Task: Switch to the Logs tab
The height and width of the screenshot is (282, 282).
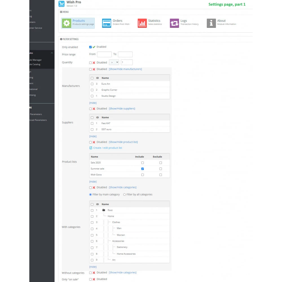Action: coord(184,23)
